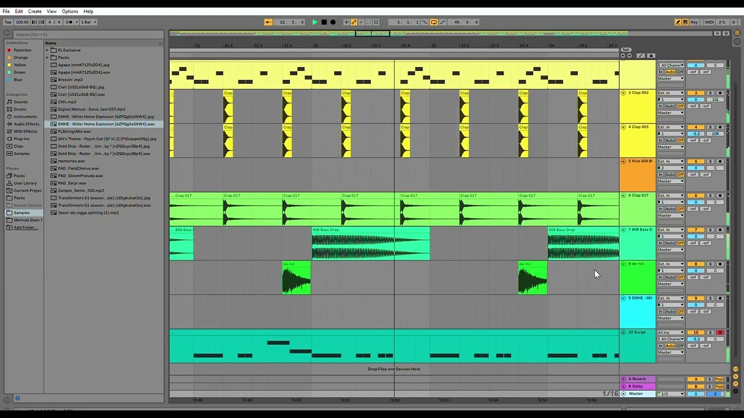Expand the FL Exclusive folder
This screenshot has height=418, width=744.
click(48, 50)
